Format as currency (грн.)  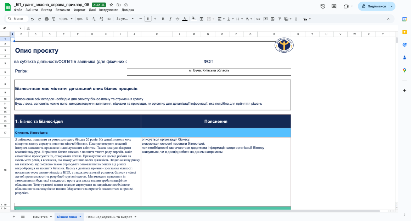point(80,19)
